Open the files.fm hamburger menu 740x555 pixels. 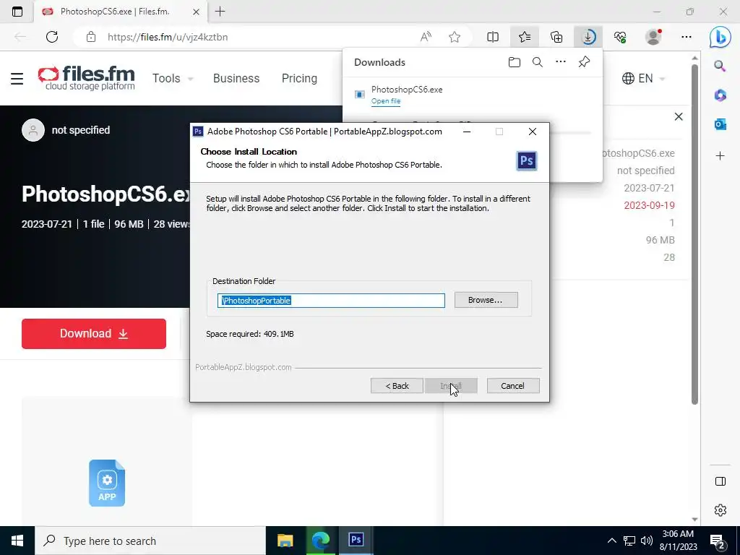tap(17, 78)
